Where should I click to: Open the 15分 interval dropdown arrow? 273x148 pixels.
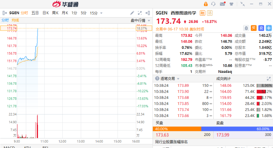[x=101, y=13]
